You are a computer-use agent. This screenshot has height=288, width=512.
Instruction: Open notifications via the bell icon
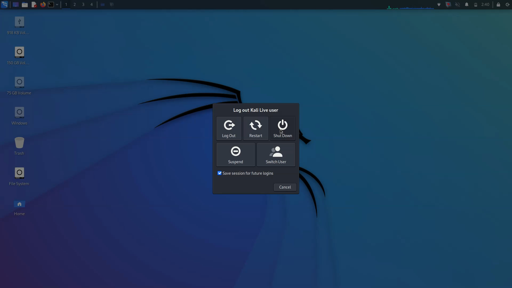point(467,5)
